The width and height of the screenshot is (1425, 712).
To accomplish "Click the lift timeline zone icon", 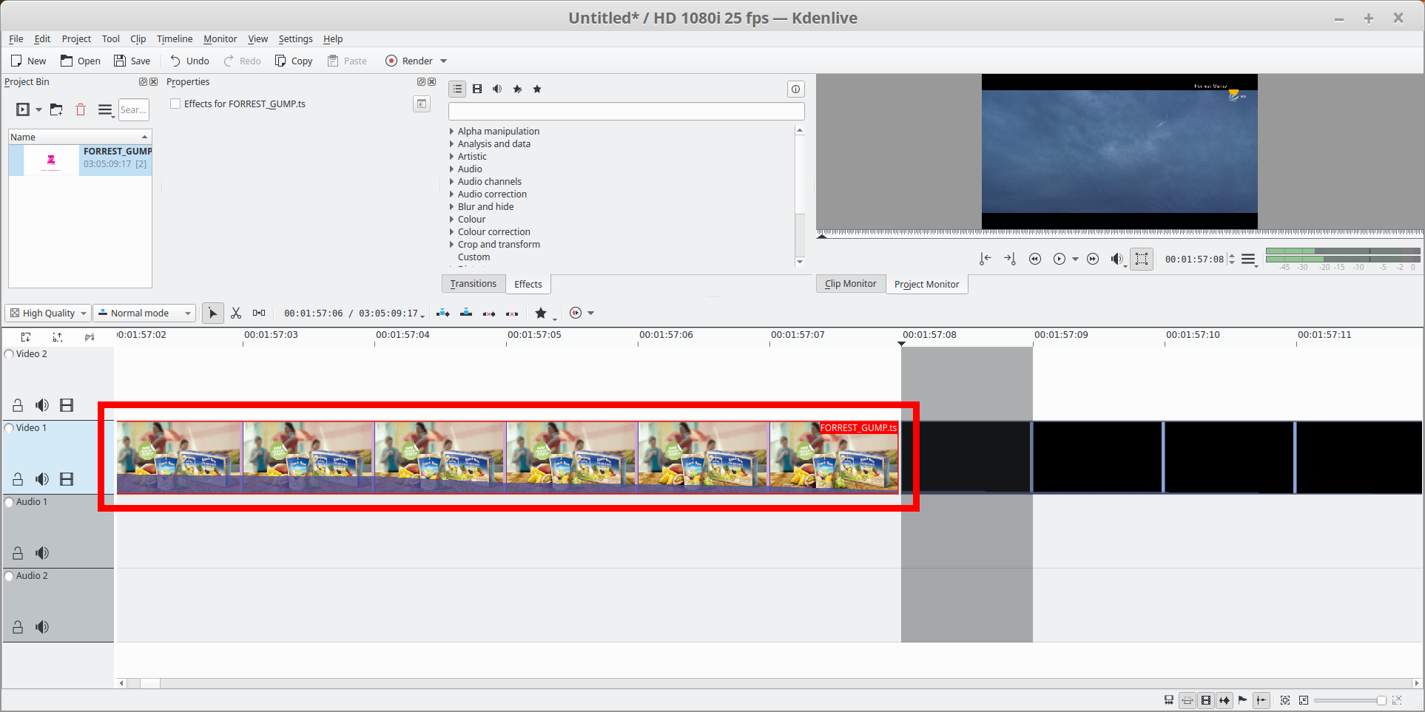I will (x=512, y=313).
